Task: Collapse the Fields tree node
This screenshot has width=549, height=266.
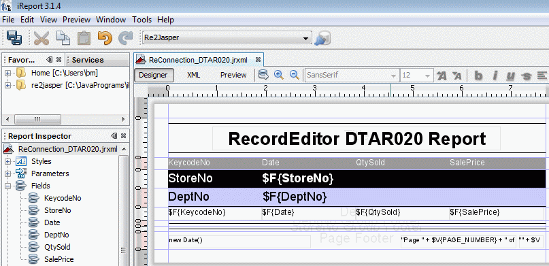Action: (x=7, y=186)
